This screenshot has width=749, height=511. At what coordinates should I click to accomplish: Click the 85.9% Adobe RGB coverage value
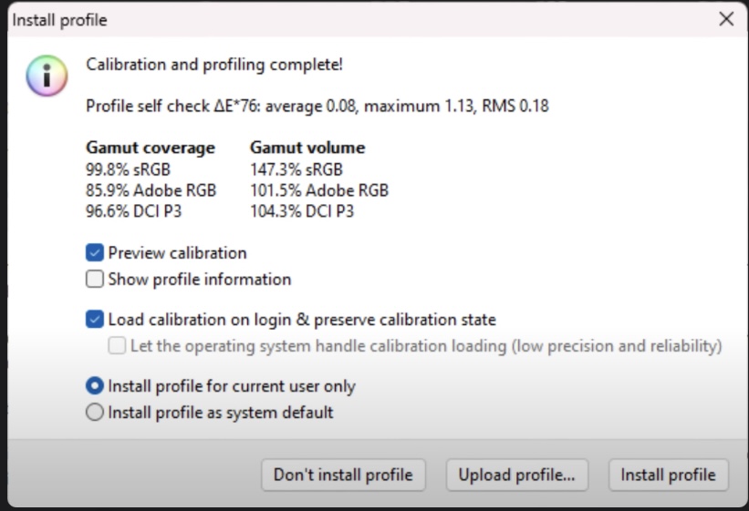151,190
